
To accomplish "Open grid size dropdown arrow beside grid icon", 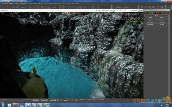I will 87,7.
